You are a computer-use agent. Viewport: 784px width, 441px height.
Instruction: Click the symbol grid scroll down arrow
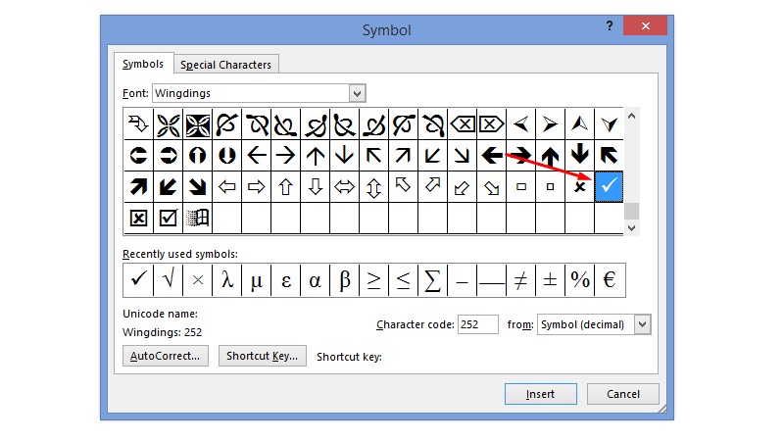click(x=631, y=228)
